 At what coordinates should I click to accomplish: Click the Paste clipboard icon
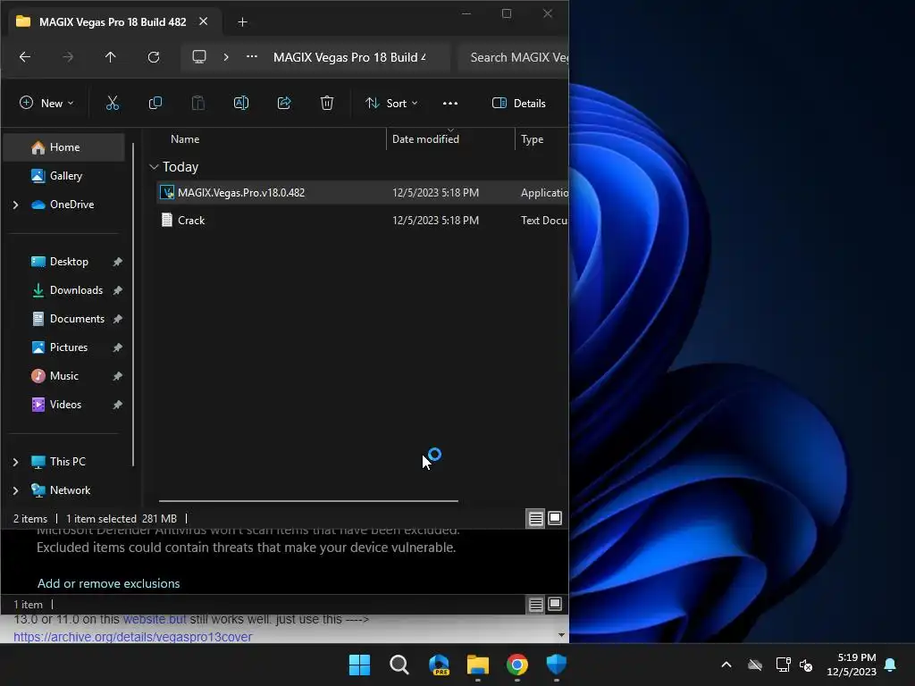[x=197, y=104]
